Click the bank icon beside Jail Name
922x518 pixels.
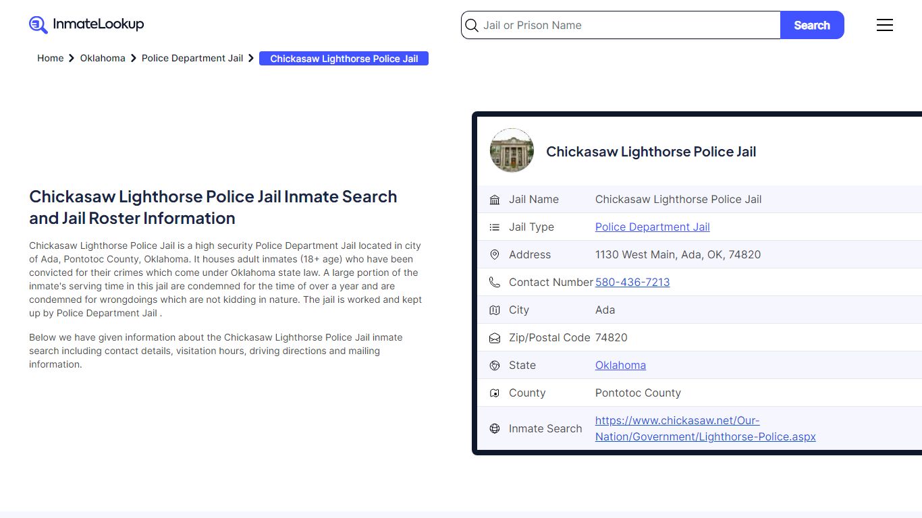coord(495,200)
